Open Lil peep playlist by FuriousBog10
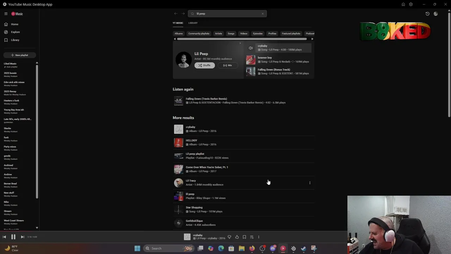 click(243, 156)
